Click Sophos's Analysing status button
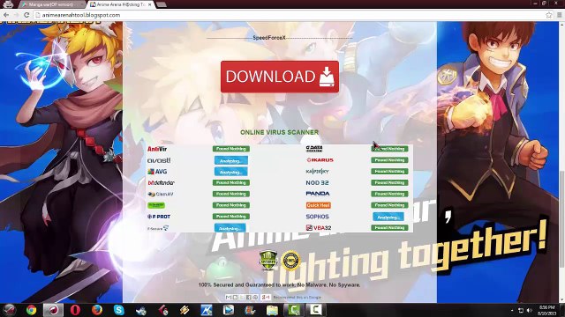 click(388, 217)
